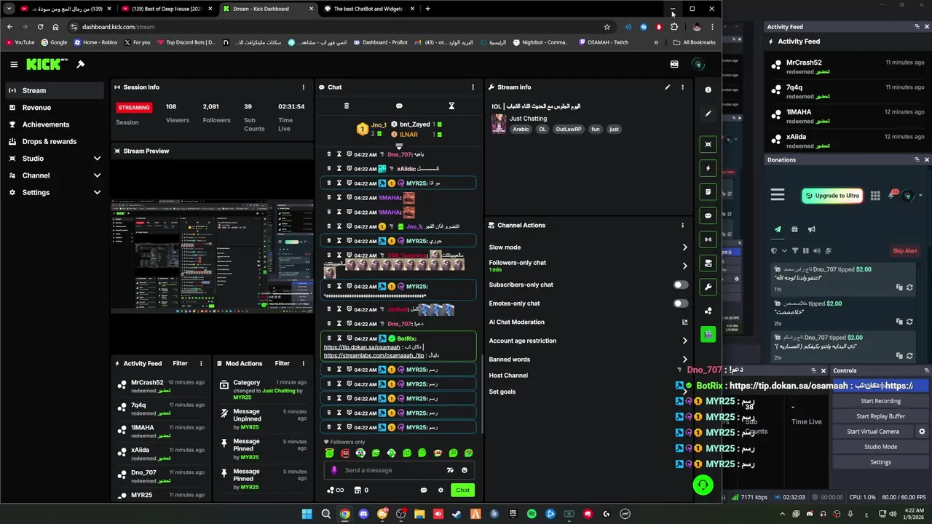Viewport: 932px width, 524px height.
Task: Open chat settings gear icon
Action: (441, 490)
